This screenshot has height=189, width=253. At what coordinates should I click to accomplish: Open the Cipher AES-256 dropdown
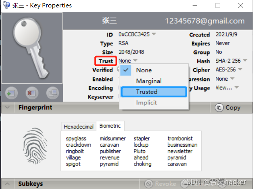point(240,69)
